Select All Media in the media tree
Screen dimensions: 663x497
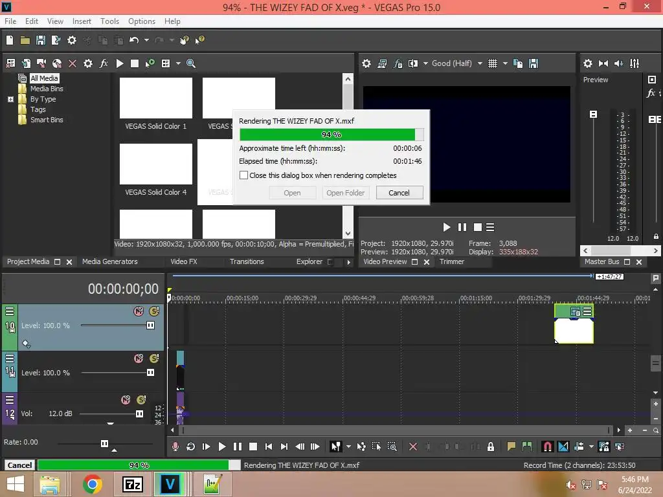pyautogui.click(x=44, y=78)
